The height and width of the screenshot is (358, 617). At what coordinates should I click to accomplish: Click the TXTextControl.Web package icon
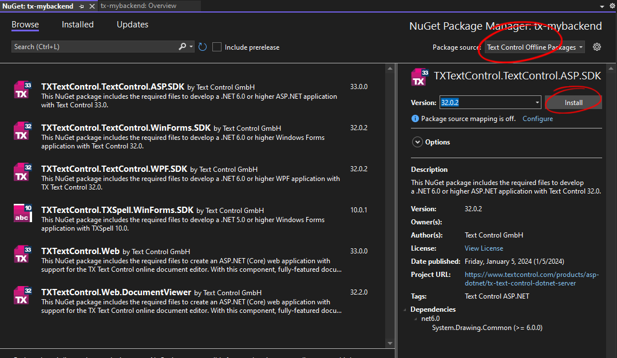tap(23, 255)
